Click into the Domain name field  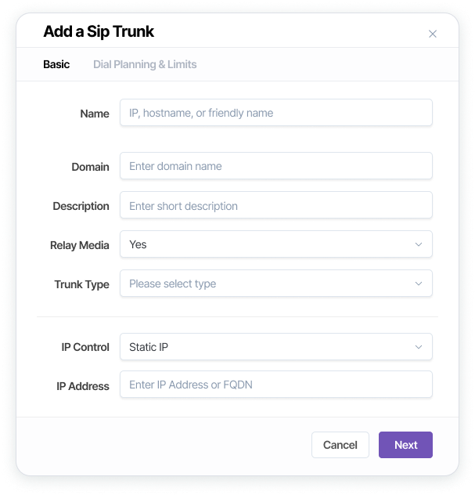click(275, 166)
